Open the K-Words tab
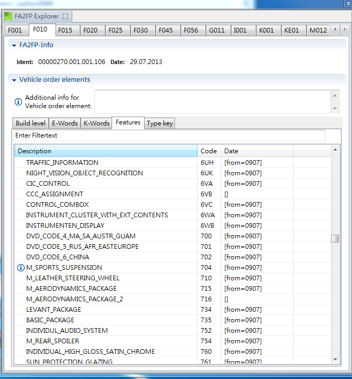The image size is (352, 379). (x=96, y=123)
